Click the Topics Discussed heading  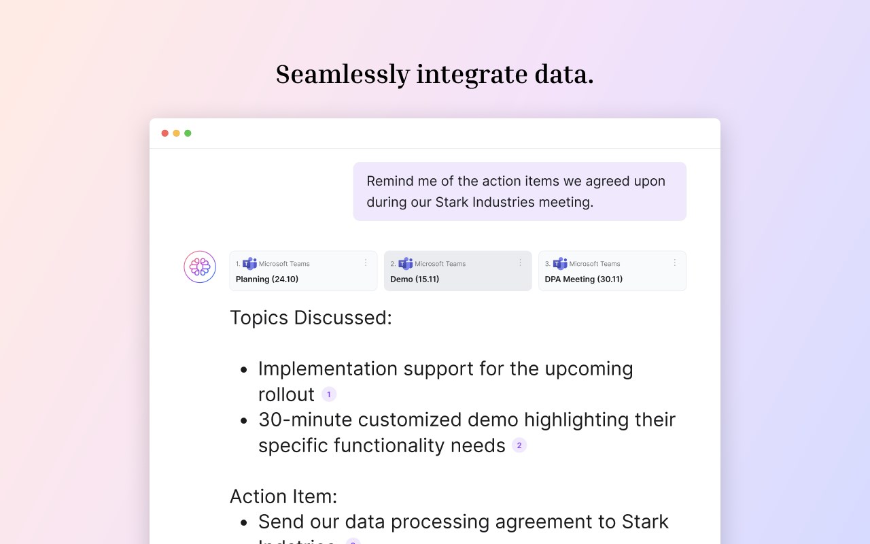coord(311,318)
